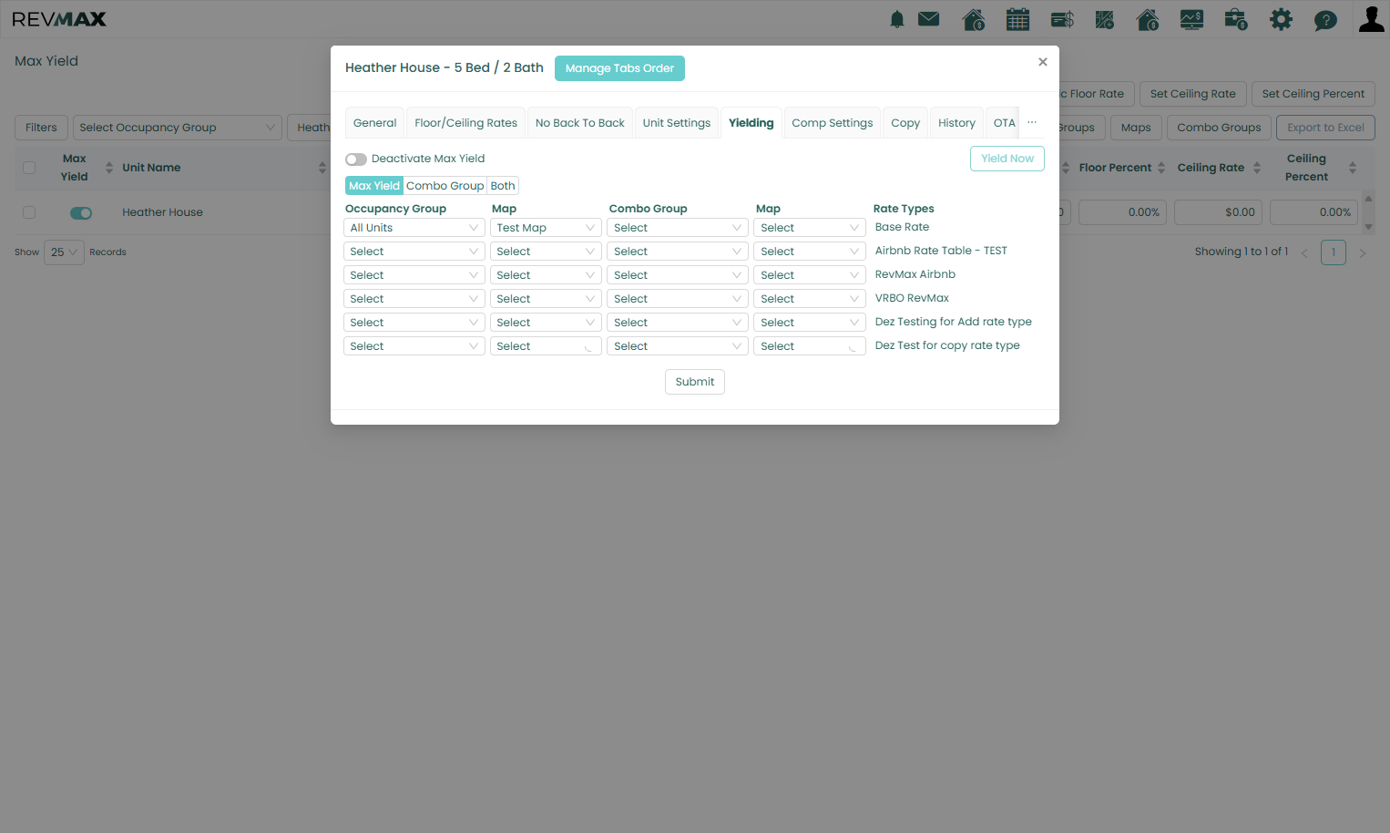This screenshot has width=1390, height=833.
Task: Click the credit card with dollar sign icon
Action: 1062,19
